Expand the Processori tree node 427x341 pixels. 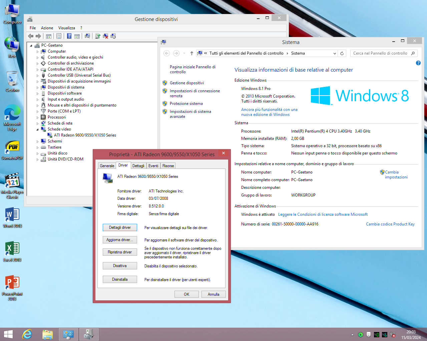click(x=37, y=118)
